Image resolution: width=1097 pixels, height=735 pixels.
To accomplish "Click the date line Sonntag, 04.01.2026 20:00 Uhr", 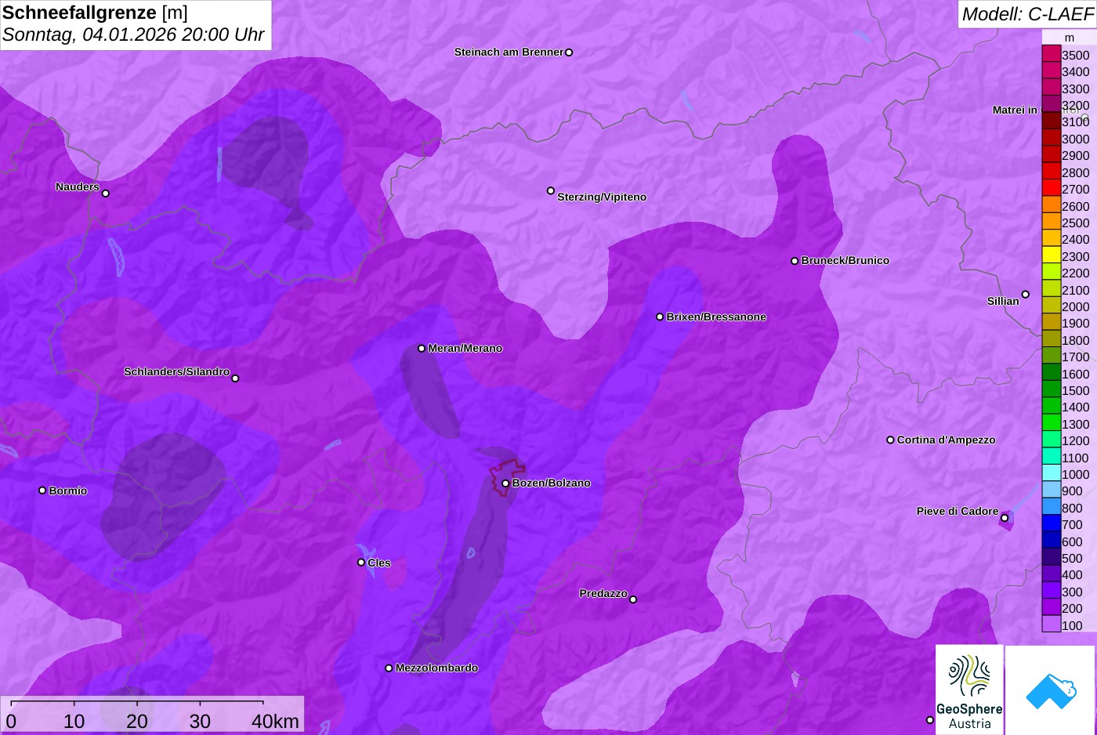I will [x=133, y=35].
